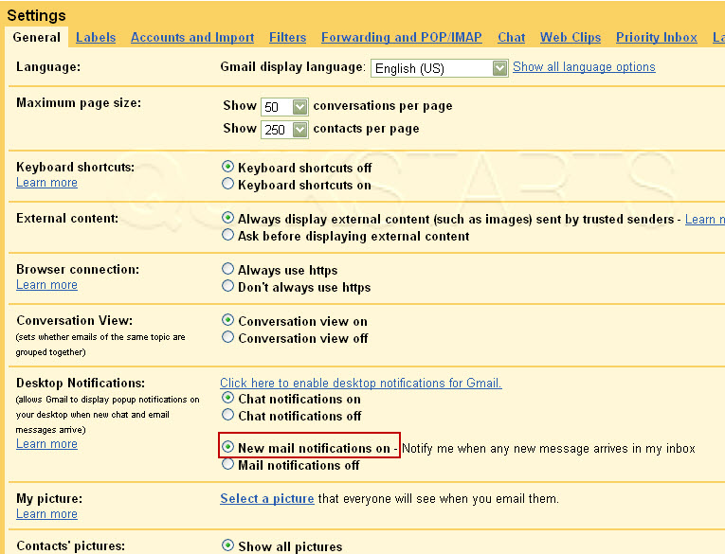Screen dimensions: 725x554
Task: Open Learn more under Browser connection
Action: pyautogui.click(x=46, y=285)
